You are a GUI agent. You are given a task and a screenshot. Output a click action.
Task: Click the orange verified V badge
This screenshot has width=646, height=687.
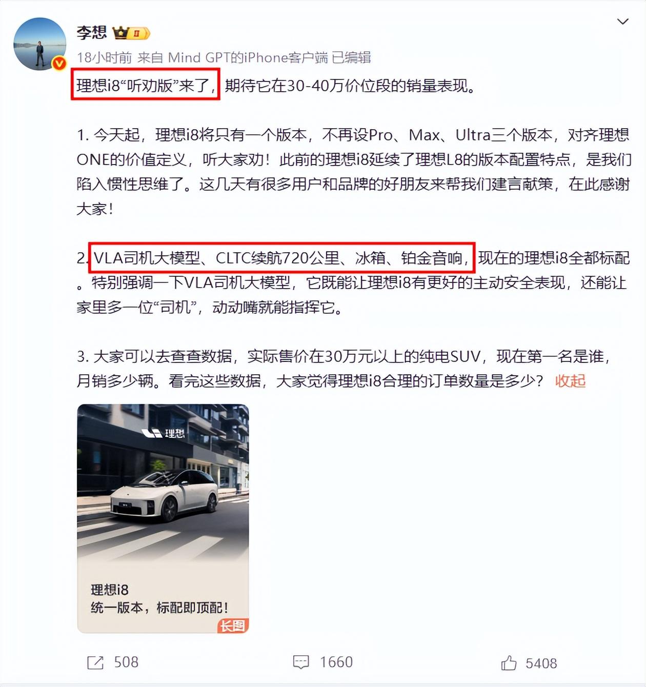point(59,63)
